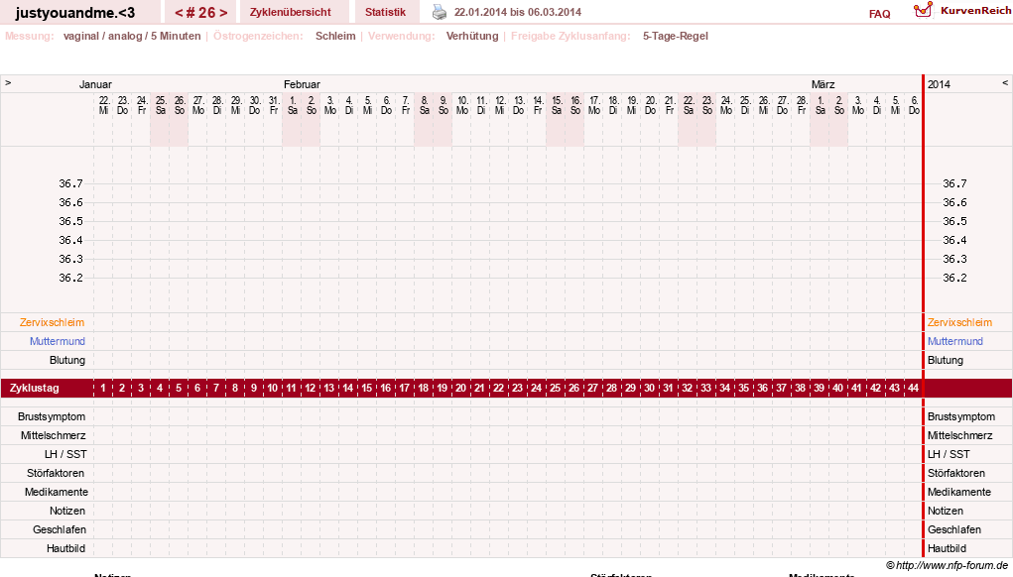
Task: Select cycle day 44 in Zyklustag row
Action: coord(913,388)
